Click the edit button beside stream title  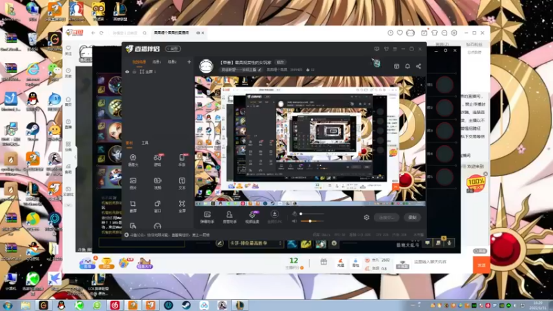(281, 62)
